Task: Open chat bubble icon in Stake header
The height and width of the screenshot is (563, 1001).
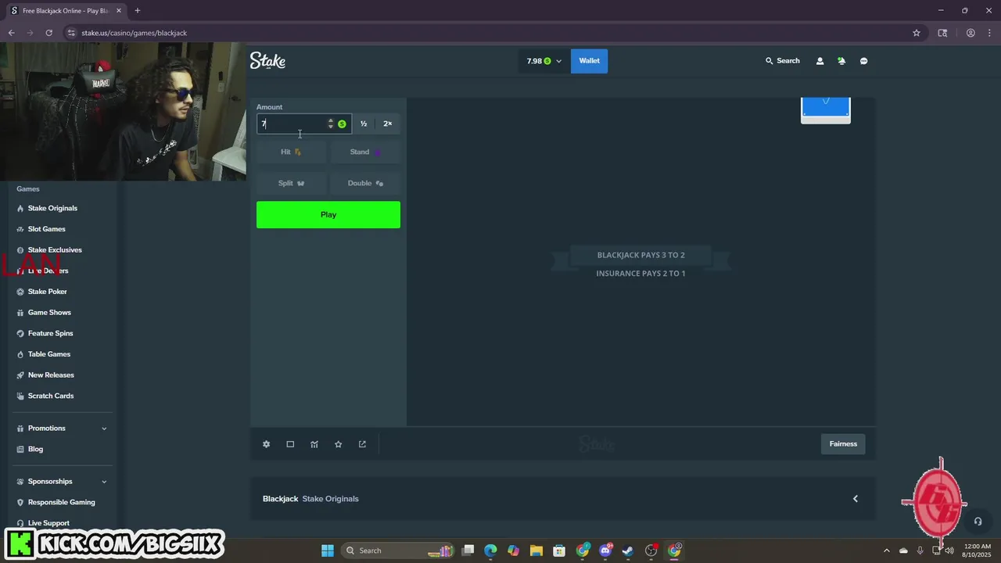Action: coord(863,61)
